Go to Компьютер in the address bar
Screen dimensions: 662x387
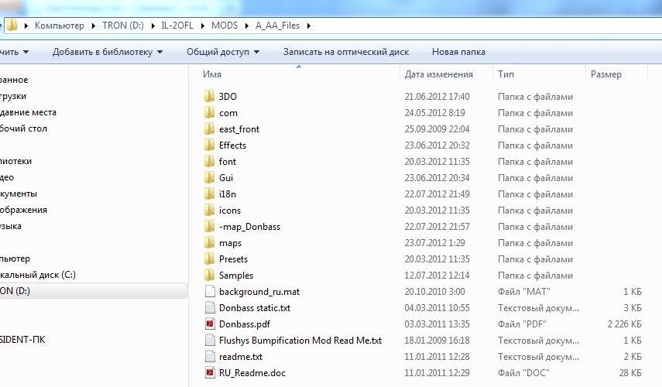pyautogui.click(x=59, y=26)
